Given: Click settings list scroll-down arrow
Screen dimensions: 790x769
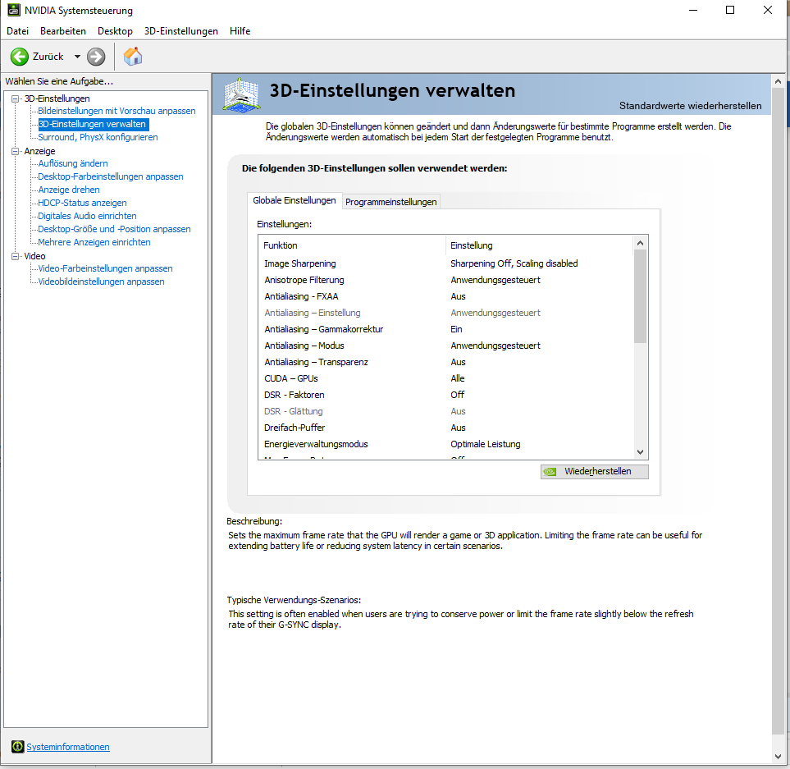Looking at the screenshot, I should [x=641, y=452].
